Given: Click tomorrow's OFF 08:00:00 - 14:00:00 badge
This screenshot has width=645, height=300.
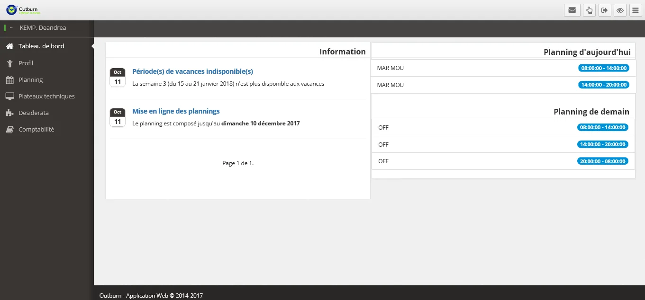Looking at the screenshot, I should coord(603,127).
